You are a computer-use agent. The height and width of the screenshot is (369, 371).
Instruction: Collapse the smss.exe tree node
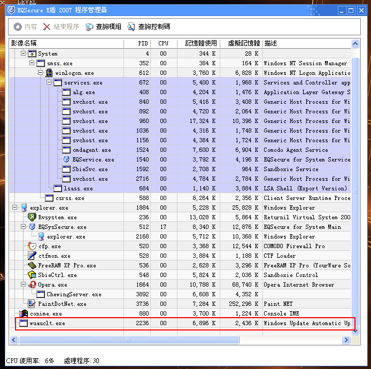[32, 63]
